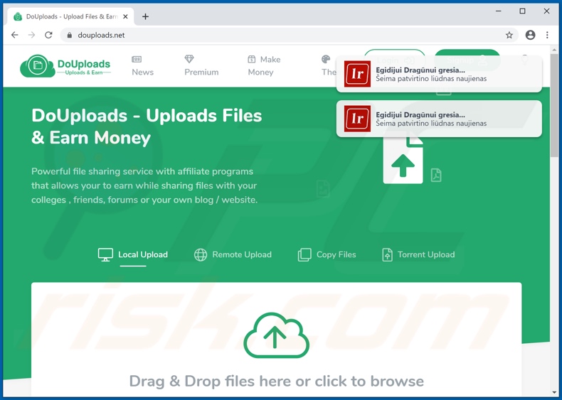This screenshot has width=562, height=400.
Task: Click the Remote Upload globe icon
Action: (x=201, y=255)
